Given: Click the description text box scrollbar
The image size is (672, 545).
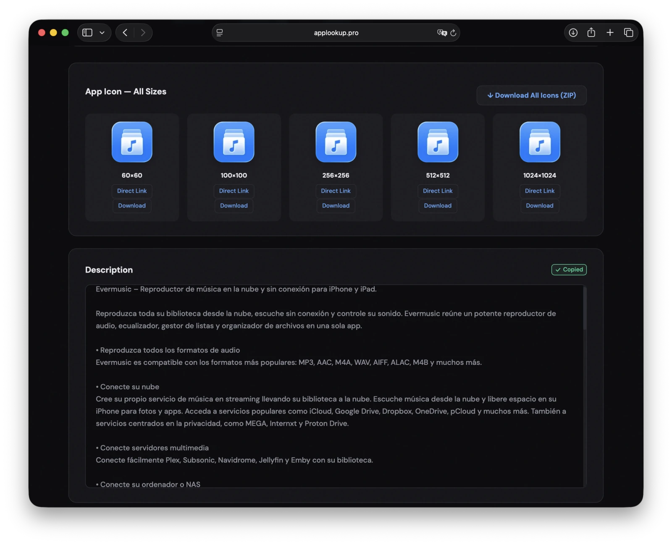Looking at the screenshot, I should (585, 309).
